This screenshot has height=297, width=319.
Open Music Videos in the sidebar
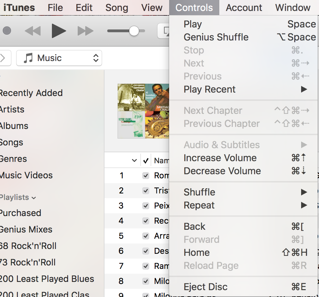coord(26,175)
